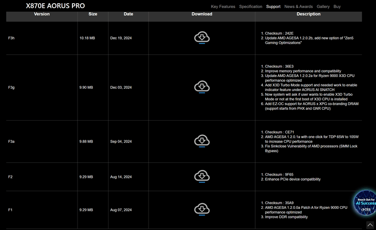Download BIOS version F3g
This screenshot has width=376, height=230.
tap(202, 87)
